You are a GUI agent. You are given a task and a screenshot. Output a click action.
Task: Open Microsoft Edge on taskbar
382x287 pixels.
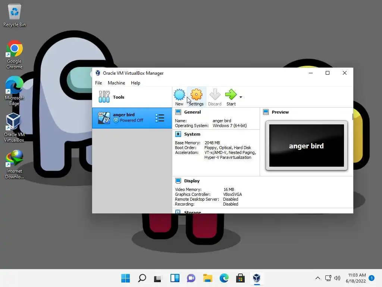pyautogui.click(x=224, y=278)
